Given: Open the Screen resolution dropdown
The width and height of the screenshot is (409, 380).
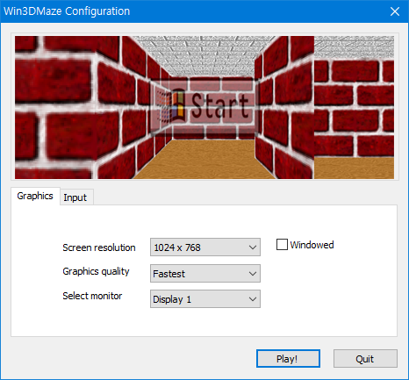Looking at the screenshot, I should pyautogui.click(x=205, y=247).
